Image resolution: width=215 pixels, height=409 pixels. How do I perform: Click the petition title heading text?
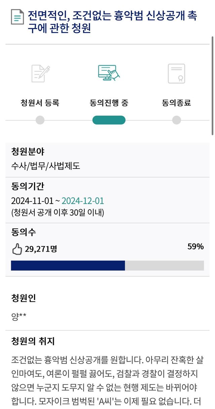(x=112, y=22)
